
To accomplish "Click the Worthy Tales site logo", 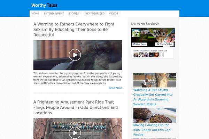I will tap(44, 5).
